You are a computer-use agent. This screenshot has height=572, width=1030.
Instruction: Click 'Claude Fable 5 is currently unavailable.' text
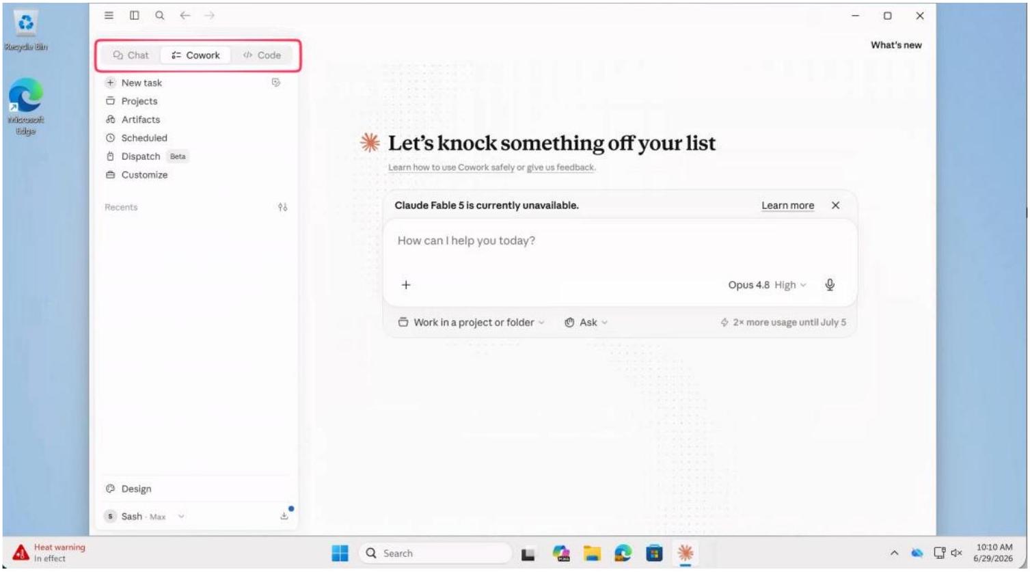[x=487, y=206]
